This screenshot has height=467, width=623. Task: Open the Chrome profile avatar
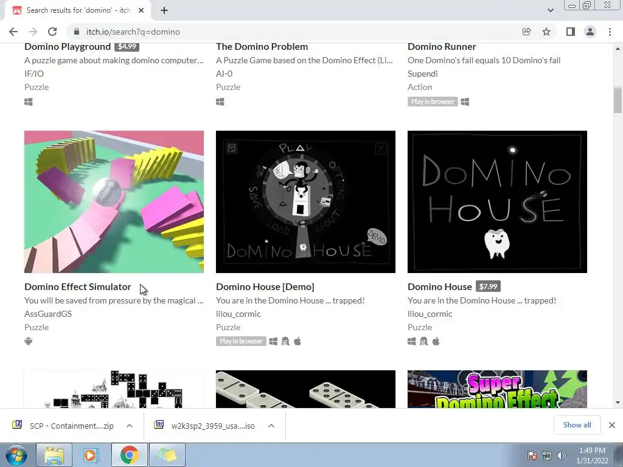coord(590,32)
